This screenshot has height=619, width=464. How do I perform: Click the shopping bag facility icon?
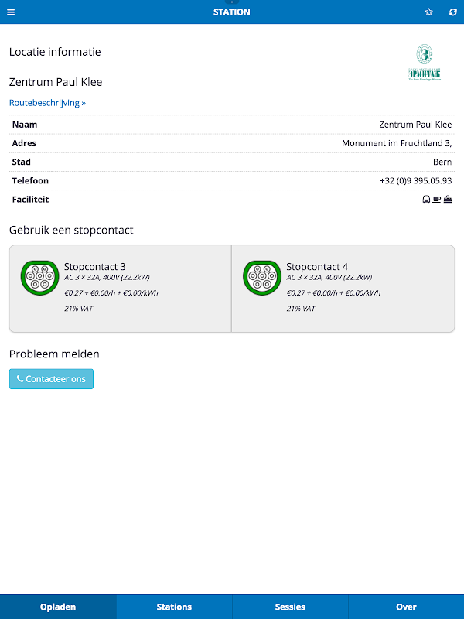(x=448, y=200)
